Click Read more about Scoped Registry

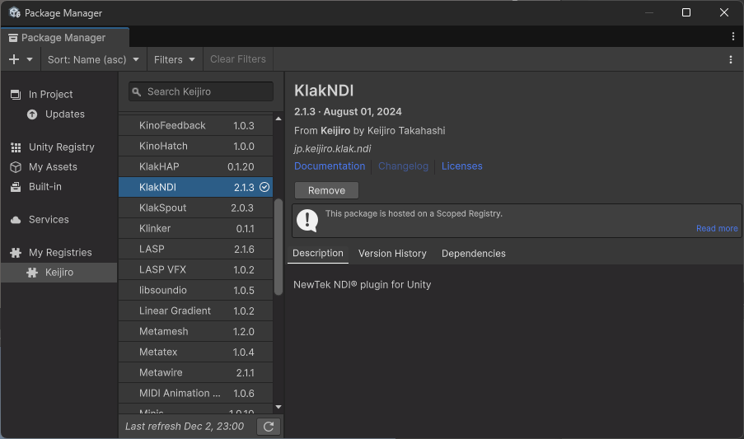tap(716, 228)
